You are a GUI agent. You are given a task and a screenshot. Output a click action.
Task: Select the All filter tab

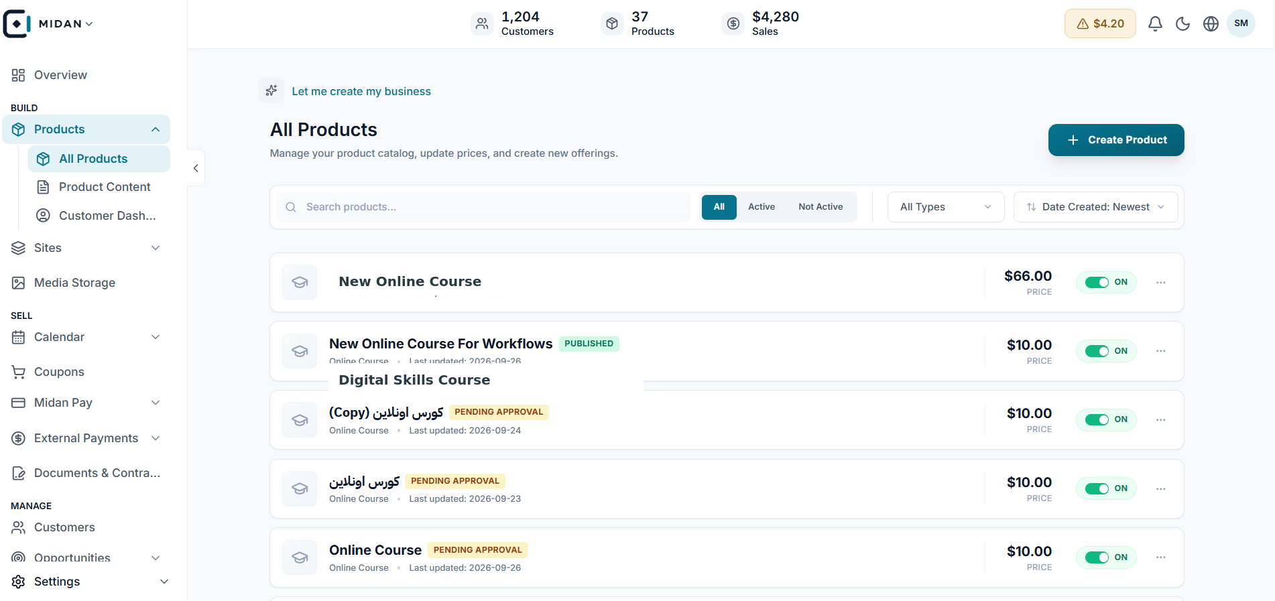tap(719, 207)
